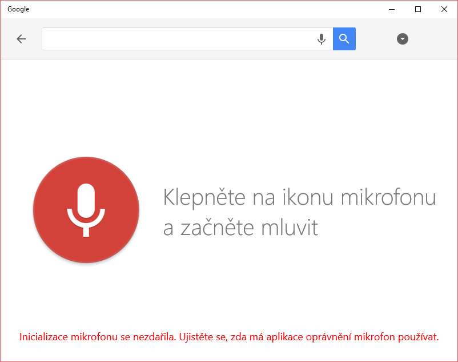458x362 pixels.
Task: Click the blue magnifier search button
Action: click(x=344, y=39)
